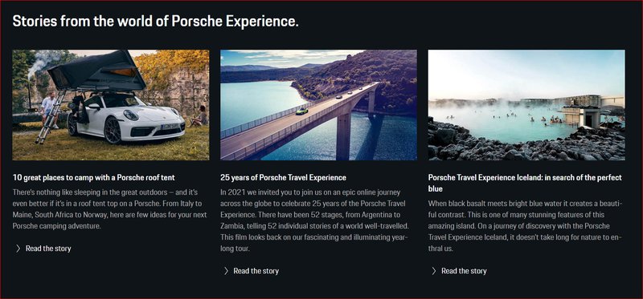Click chevron icon under Iceland story text
The width and height of the screenshot is (643, 299).
pyautogui.click(x=434, y=271)
